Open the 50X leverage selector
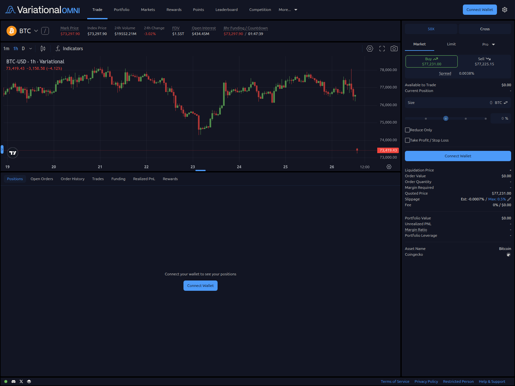The width and height of the screenshot is (515, 386). [x=431, y=29]
